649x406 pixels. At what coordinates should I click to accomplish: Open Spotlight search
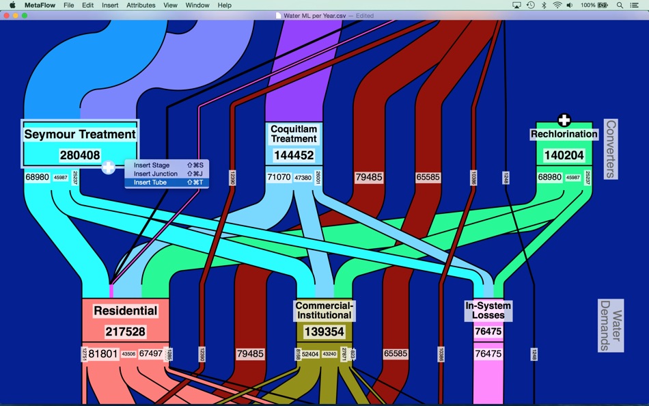click(620, 5)
